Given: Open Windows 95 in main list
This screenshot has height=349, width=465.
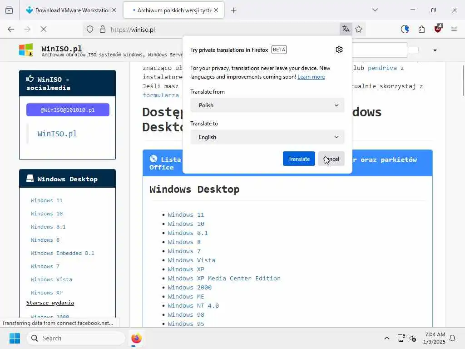Looking at the screenshot, I should click(x=186, y=324).
